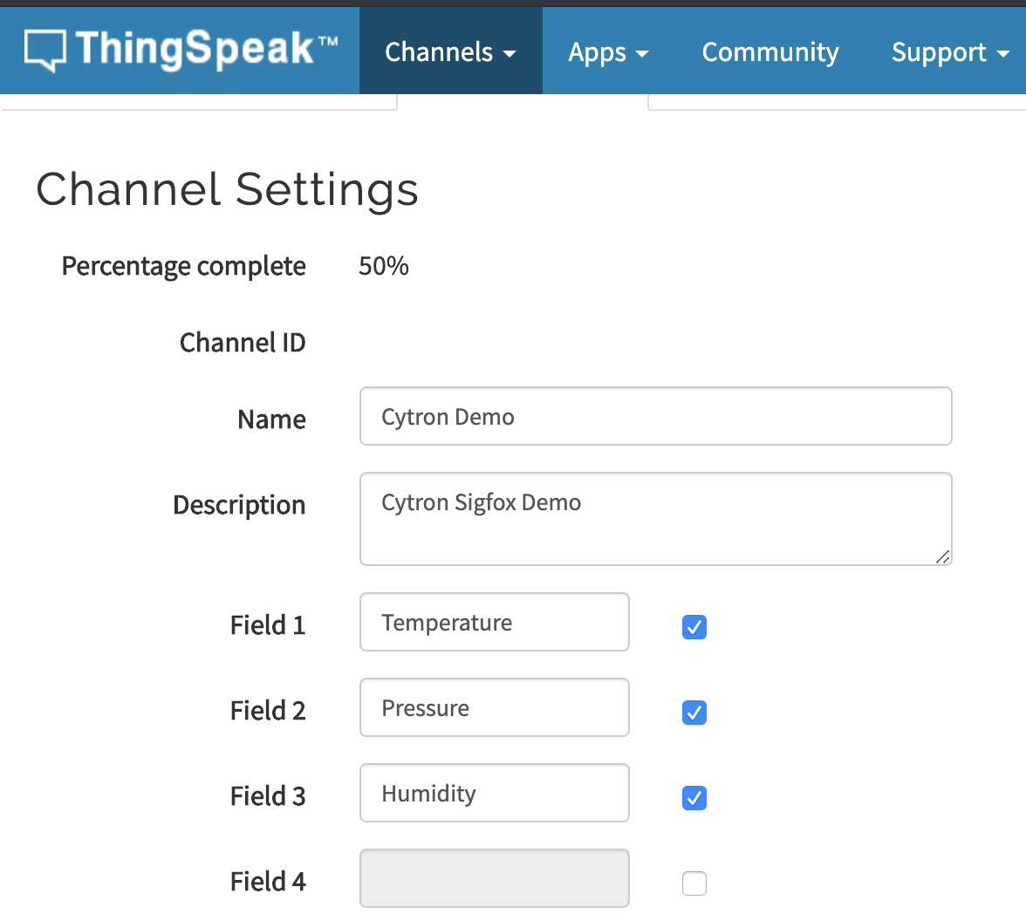Screen dimensions: 1026x921
Task: Click the Channel ID label
Action: pos(243,343)
